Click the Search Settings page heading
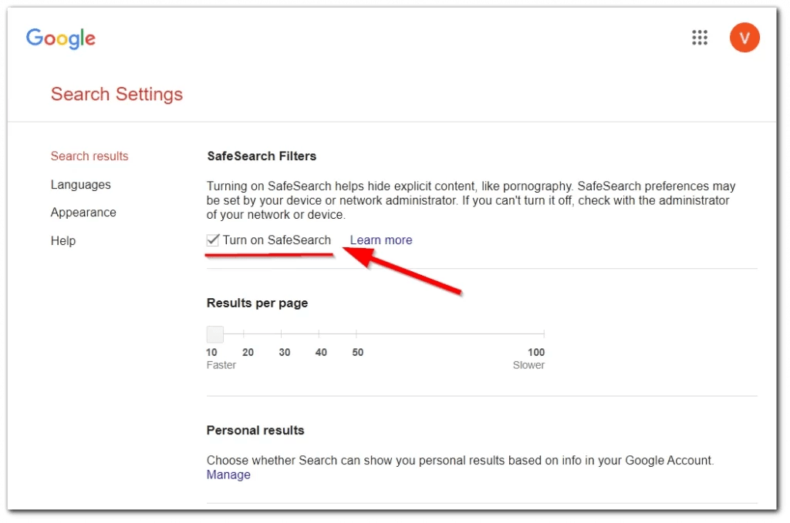Image resolution: width=790 pixels, height=523 pixels. click(x=116, y=94)
